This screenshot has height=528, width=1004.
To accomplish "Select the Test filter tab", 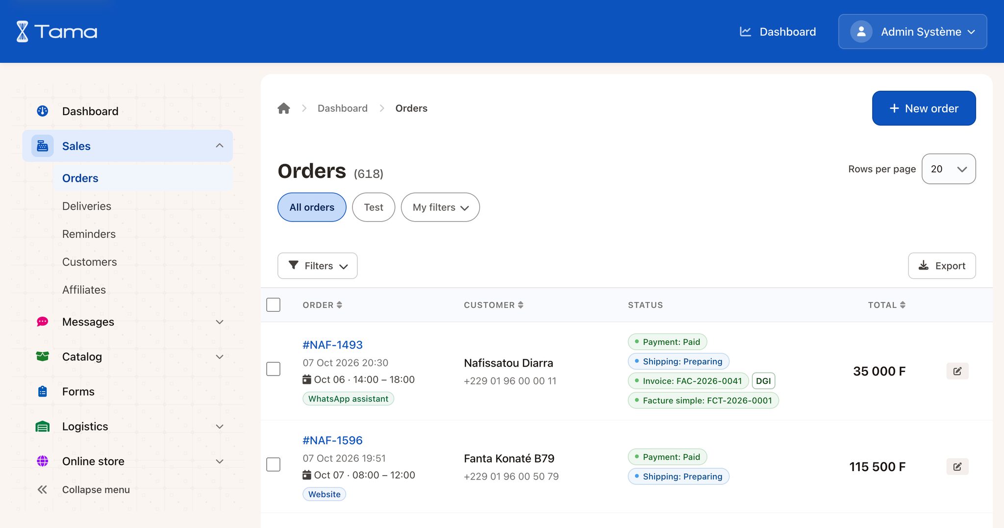I will (374, 207).
